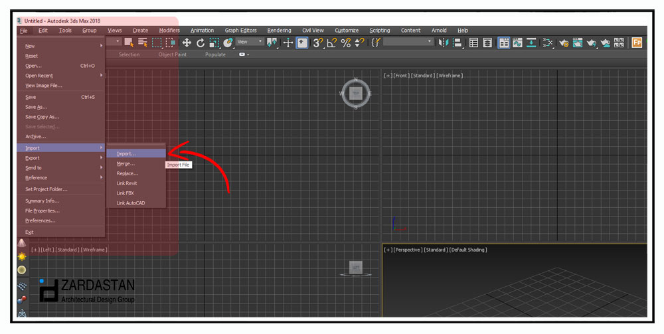Click the Wireframe label in Front viewport
This screenshot has height=334, width=664.
[x=450, y=76]
